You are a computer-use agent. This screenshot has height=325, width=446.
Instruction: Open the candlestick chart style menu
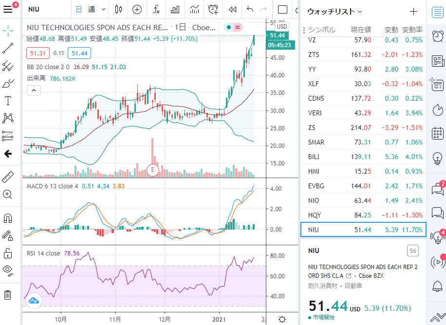tap(118, 10)
